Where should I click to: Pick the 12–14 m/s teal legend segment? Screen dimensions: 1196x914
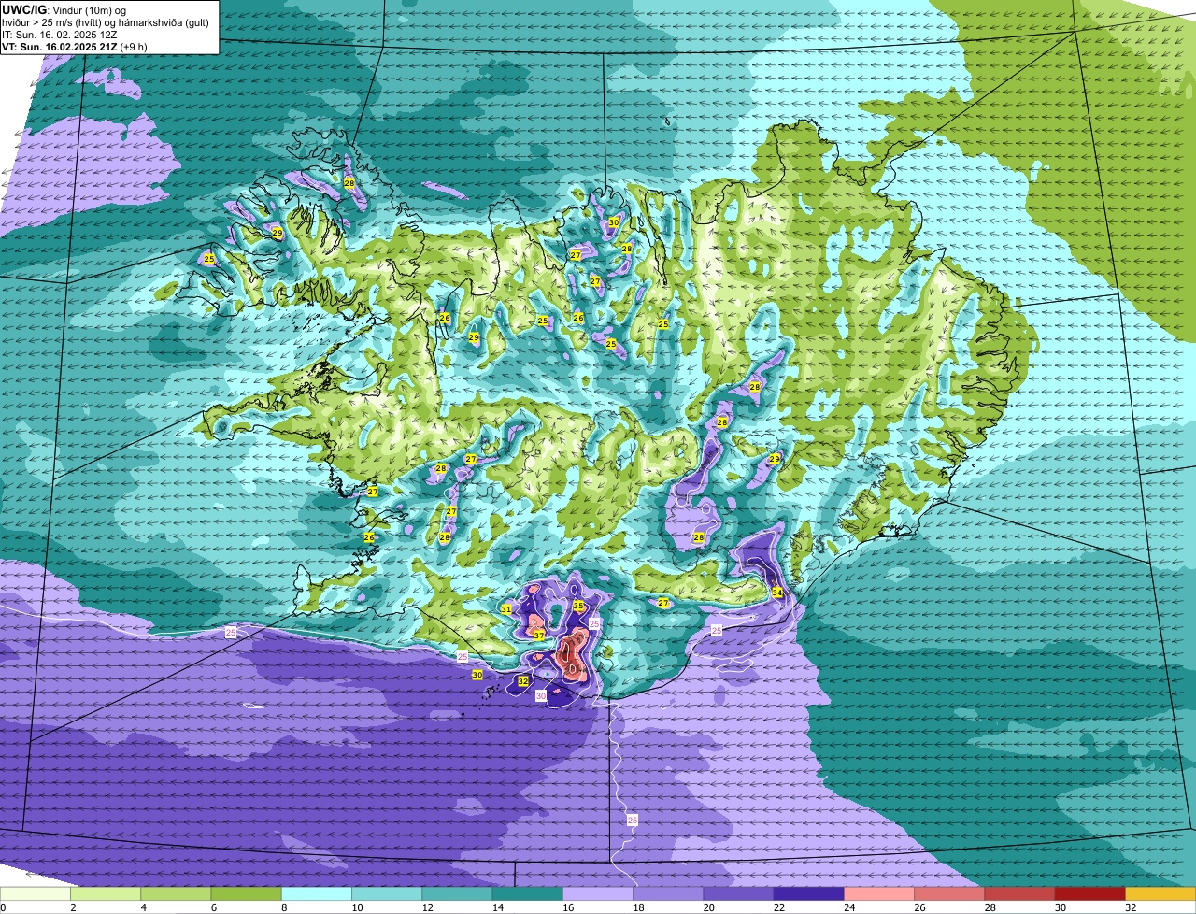[458, 893]
